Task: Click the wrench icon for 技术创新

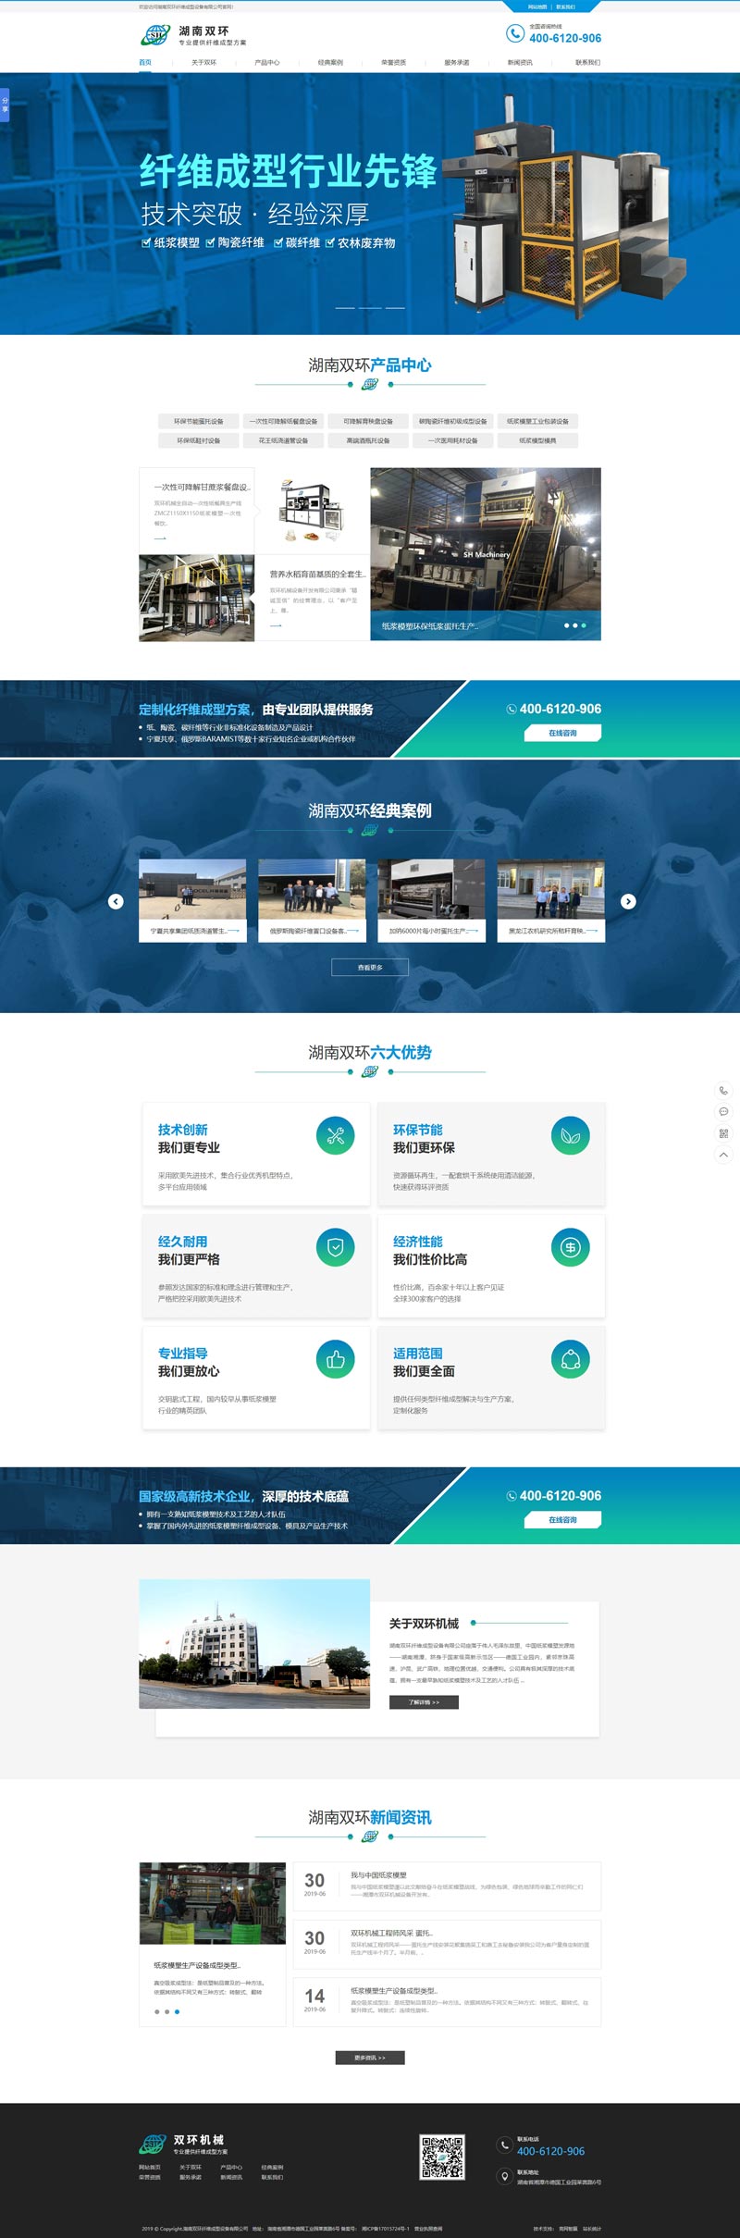Action: [x=335, y=1136]
